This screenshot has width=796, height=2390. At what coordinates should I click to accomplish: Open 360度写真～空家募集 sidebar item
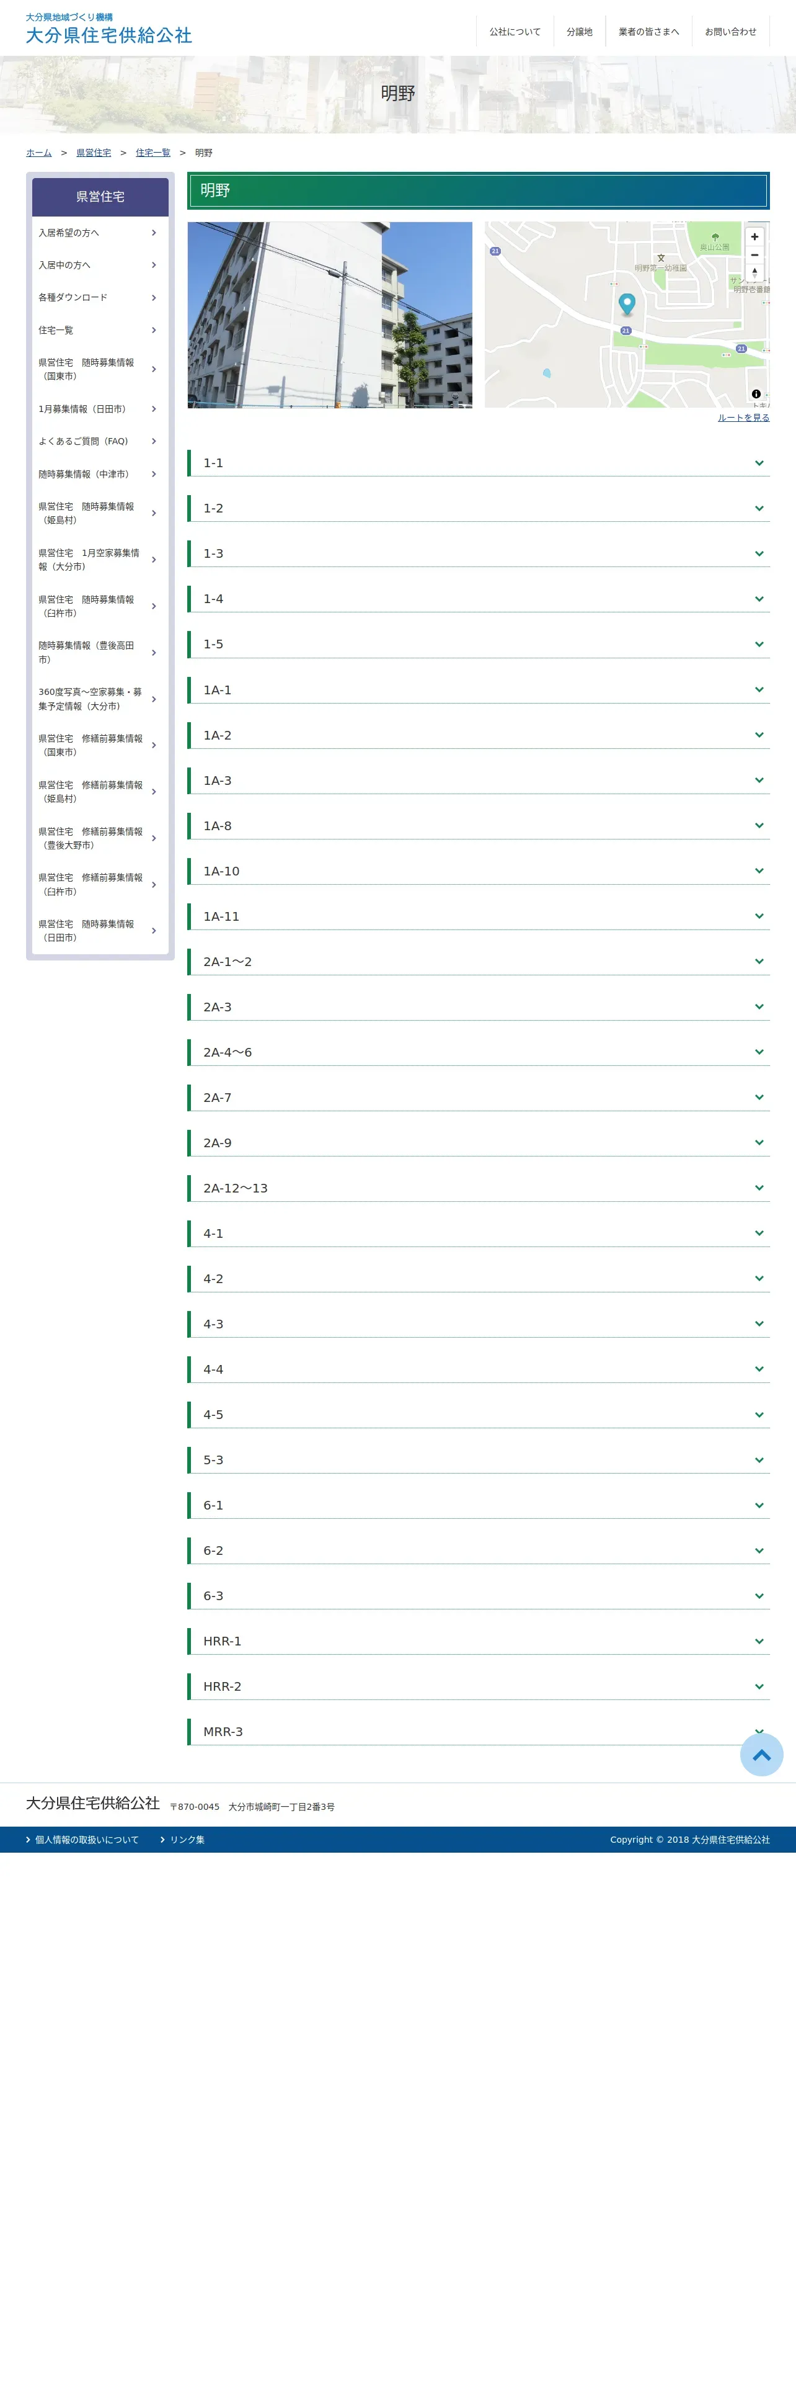pos(100,699)
